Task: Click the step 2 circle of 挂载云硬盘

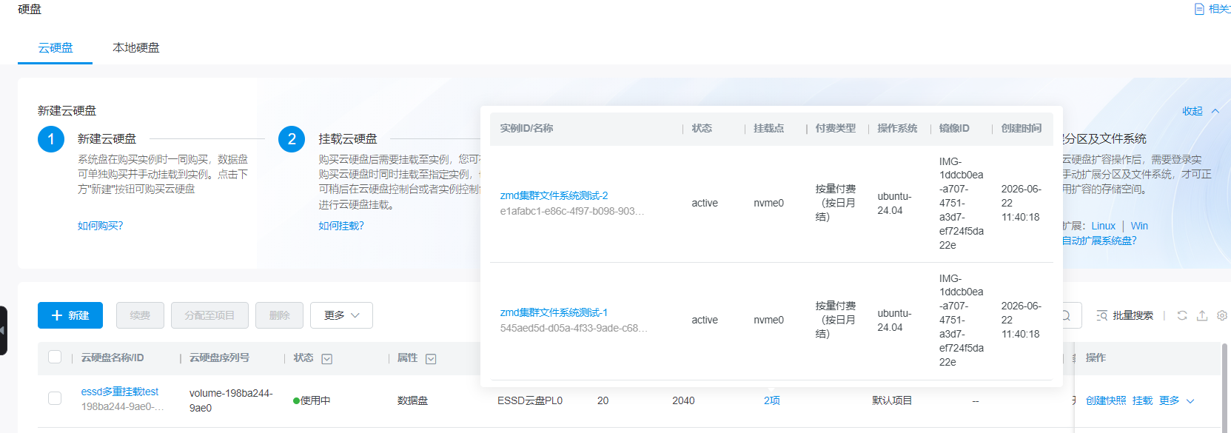Action: coord(292,139)
